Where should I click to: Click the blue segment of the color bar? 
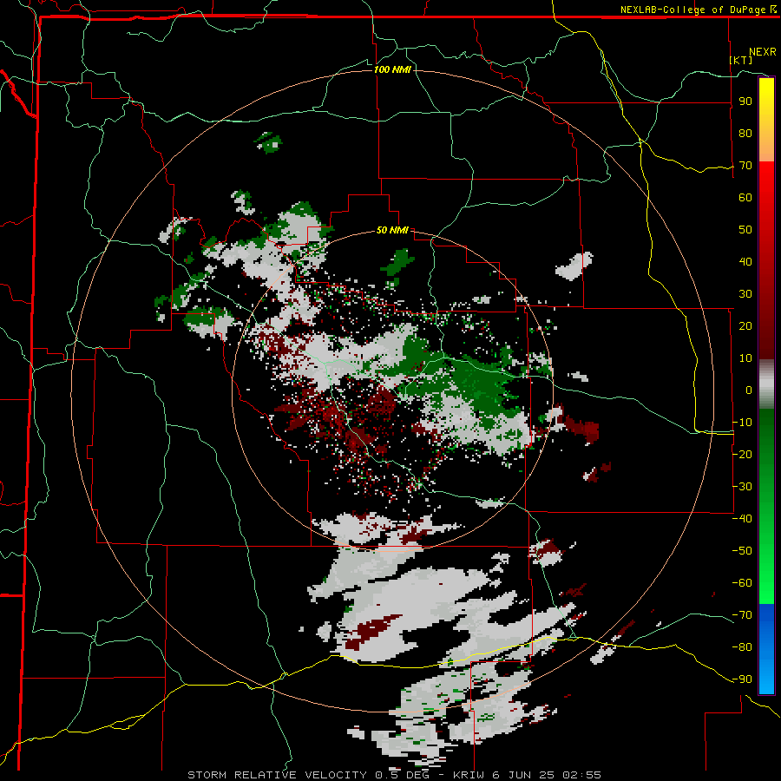pyautogui.click(x=766, y=648)
